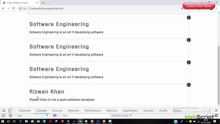Screen dimensions: 220x124
Task: Open the Sources tab
Action: pyautogui.click(x=57, y=111)
